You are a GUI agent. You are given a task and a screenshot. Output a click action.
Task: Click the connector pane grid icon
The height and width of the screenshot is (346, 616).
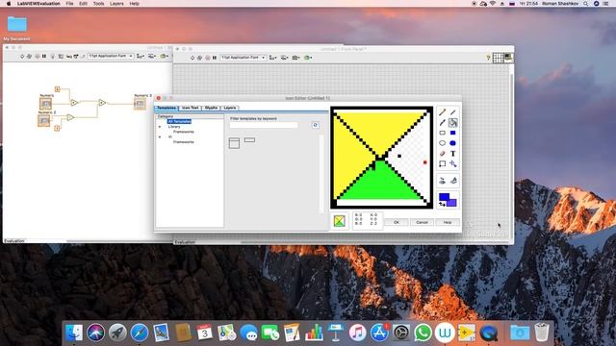point(499,58)
